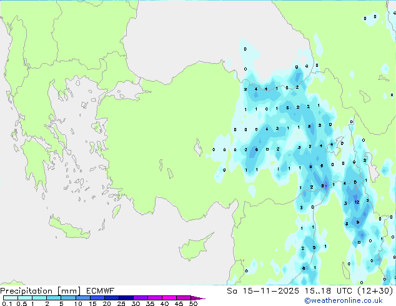Click the island of Crete on map
396x306 pixels.
click(x=69, y=228)
